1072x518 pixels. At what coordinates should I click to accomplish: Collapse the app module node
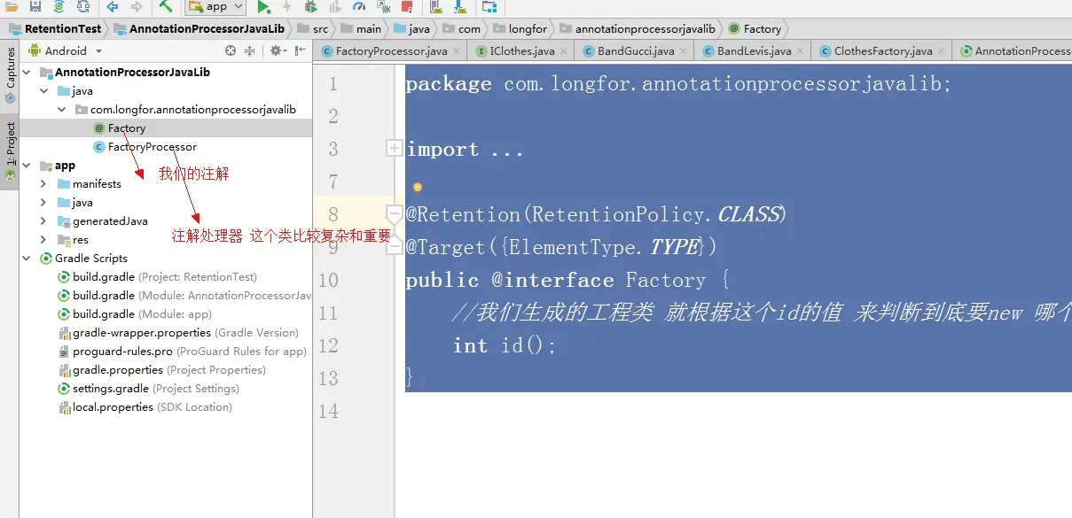(27, 166)
